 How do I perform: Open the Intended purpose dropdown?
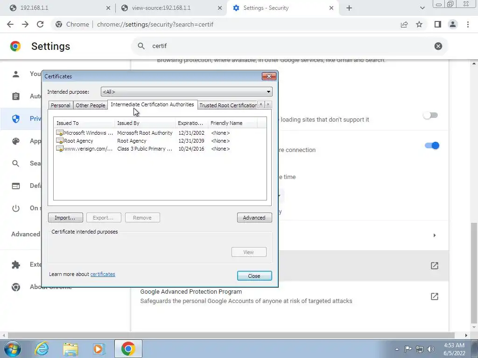187,92
